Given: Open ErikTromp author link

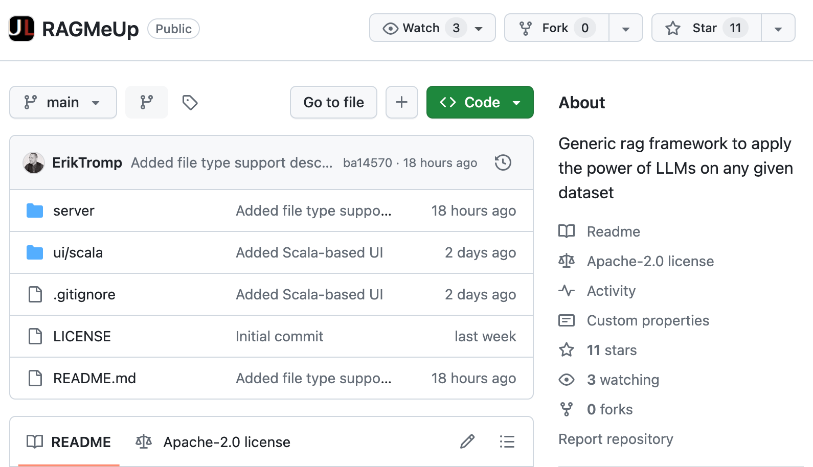Looking at the screenshot, I should pyautogui.click(x=87, y=162).
